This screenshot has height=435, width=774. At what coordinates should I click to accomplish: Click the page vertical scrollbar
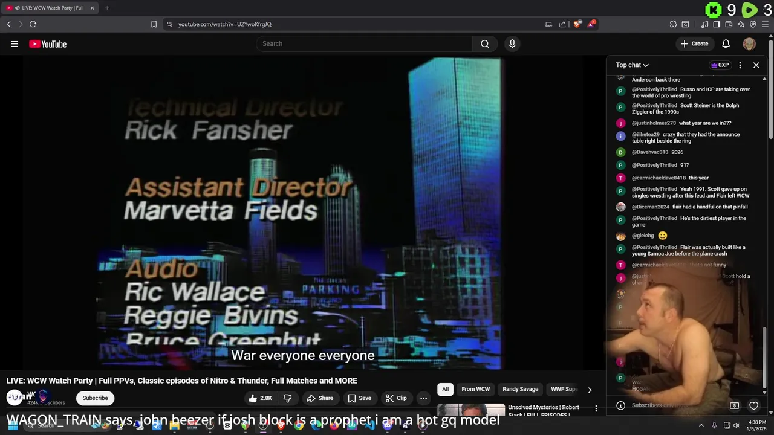[x=771, y=91]
